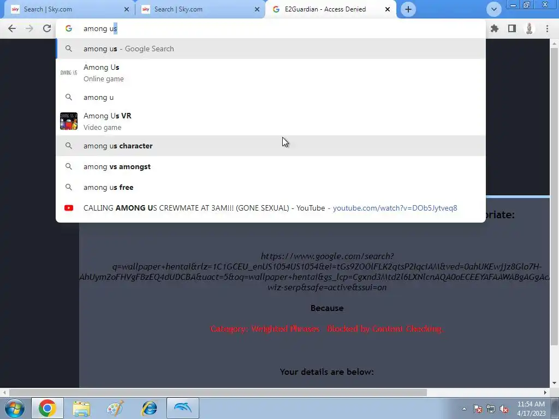The width and height of the screenshot is (559, 419).
Task: Switch to second Search | Sky.com tab
Action: coord(200,9)
